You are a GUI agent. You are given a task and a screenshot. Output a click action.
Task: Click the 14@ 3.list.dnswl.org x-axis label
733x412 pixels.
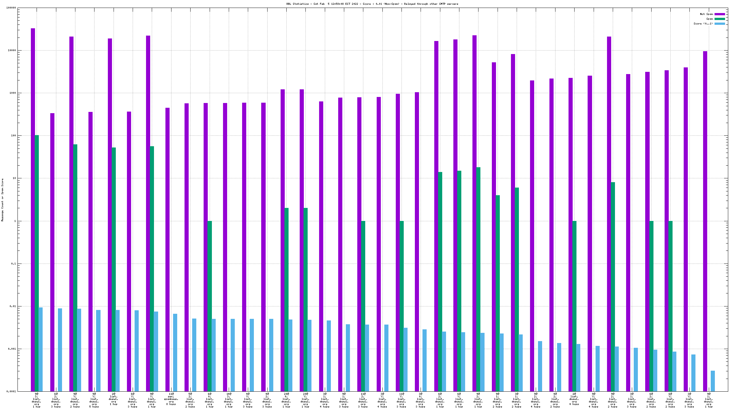point(229,400)
